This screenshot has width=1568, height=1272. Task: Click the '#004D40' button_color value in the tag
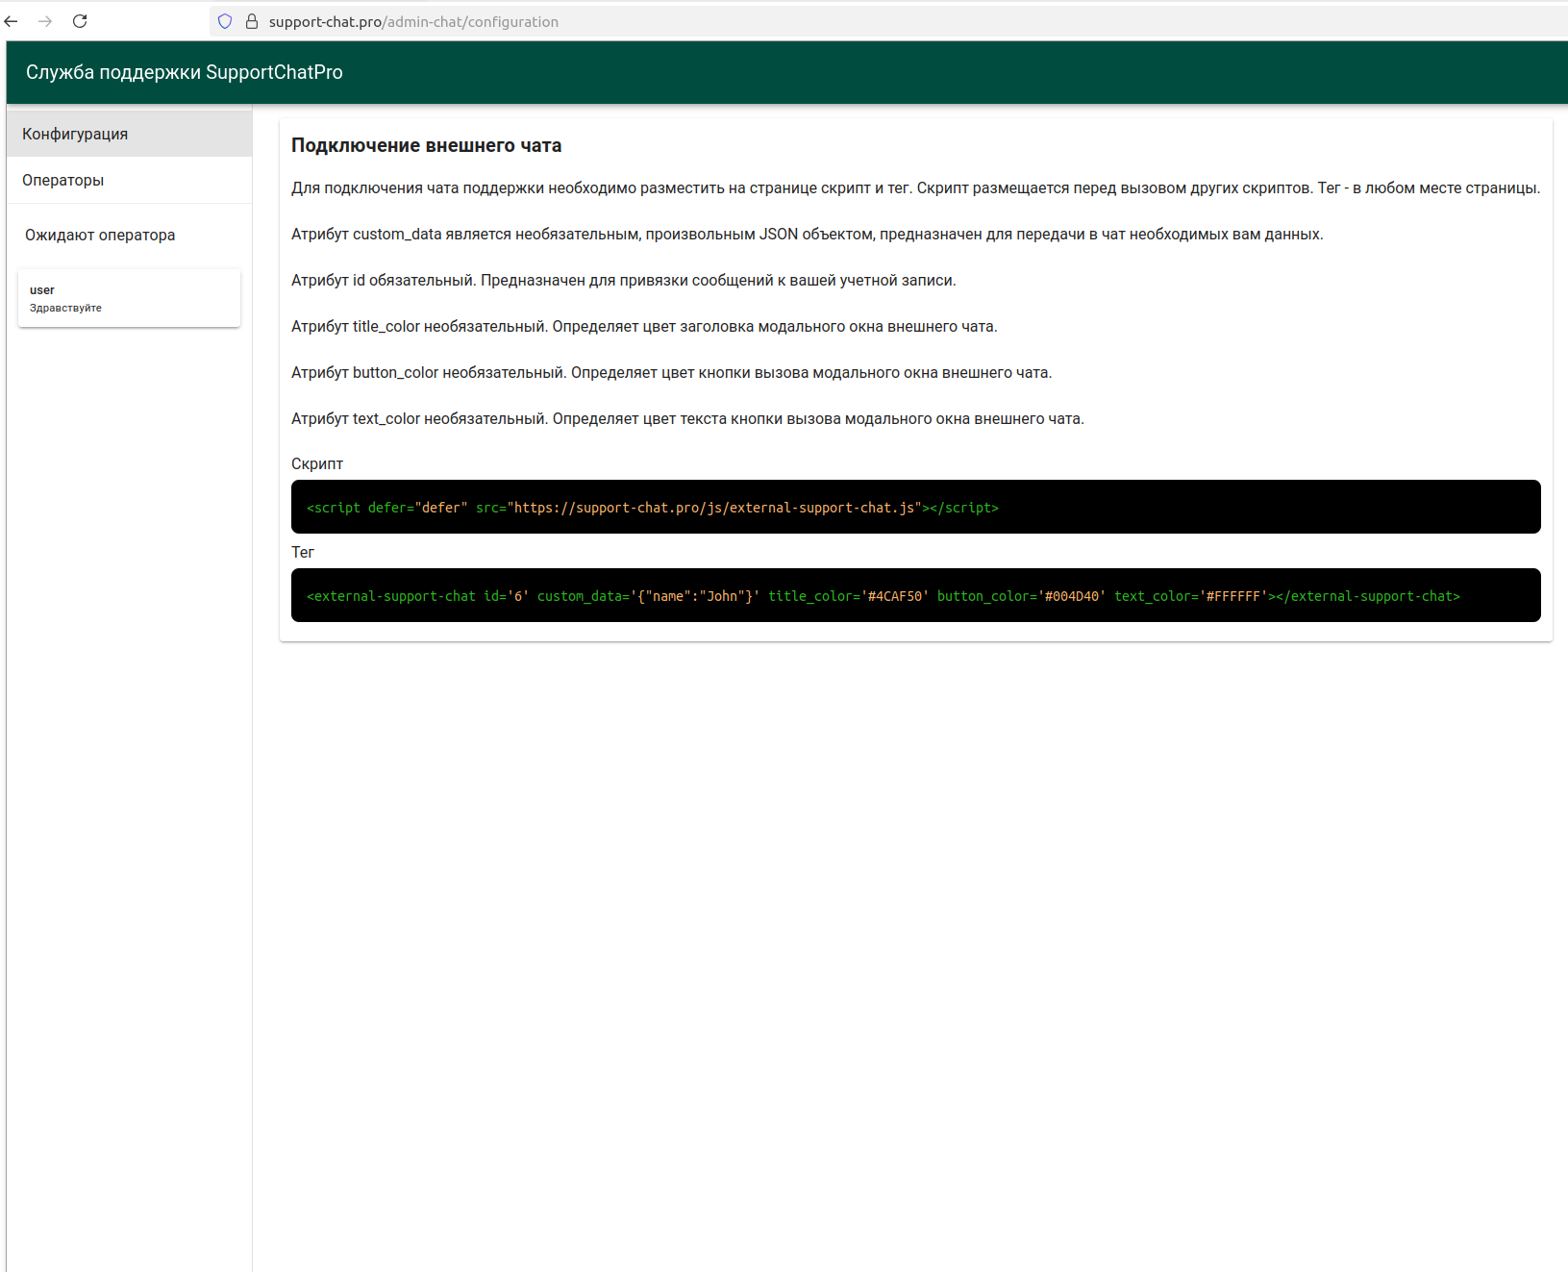click(1072, 596)
